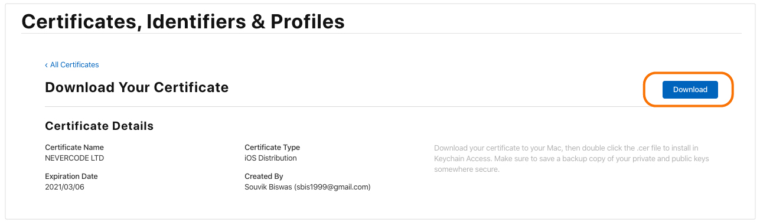Click the Keychain Access instruction paragraph

coord(572,158)
